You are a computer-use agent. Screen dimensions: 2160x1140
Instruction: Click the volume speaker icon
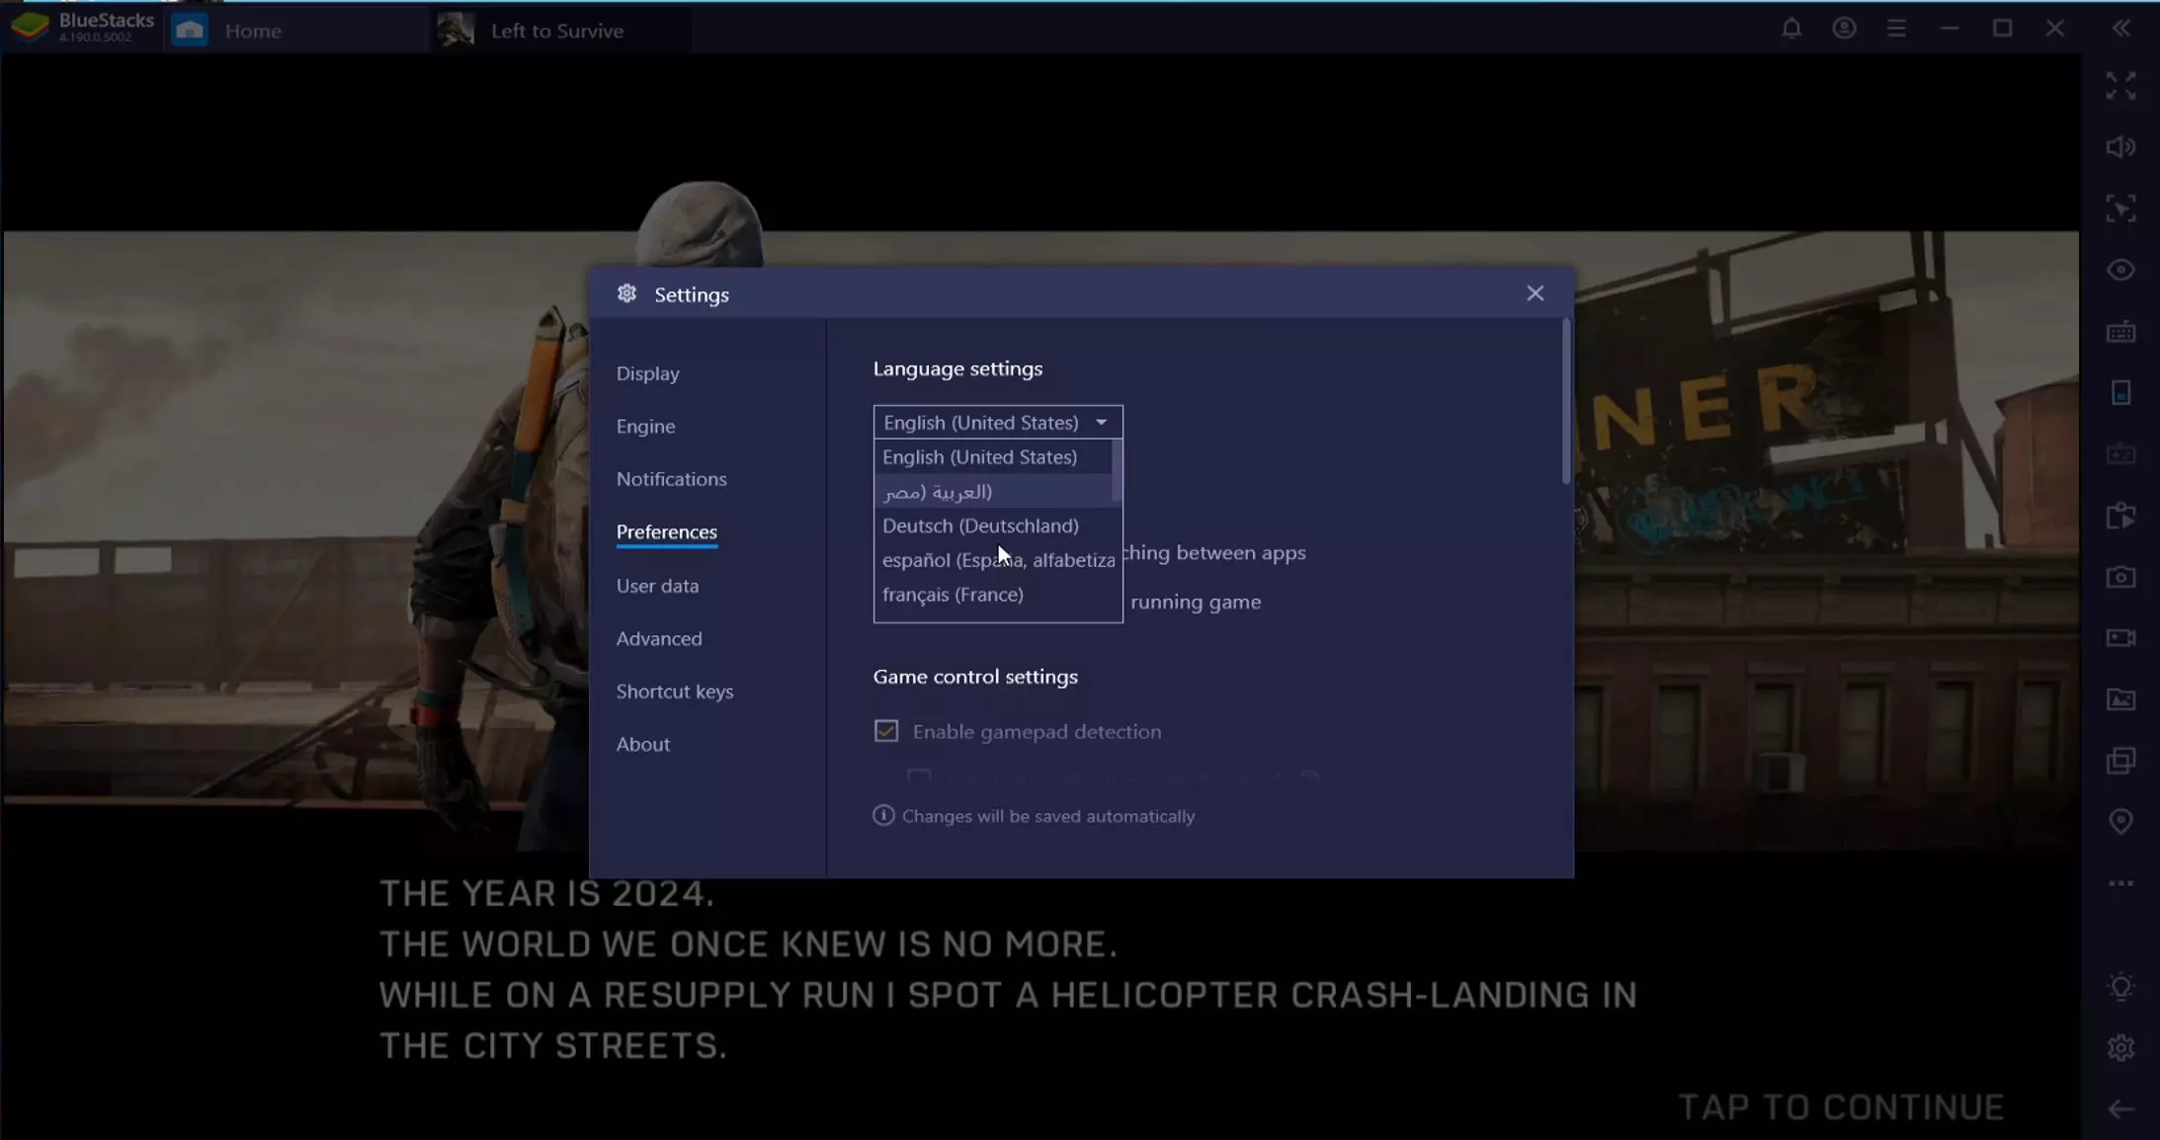[2120, 147]
